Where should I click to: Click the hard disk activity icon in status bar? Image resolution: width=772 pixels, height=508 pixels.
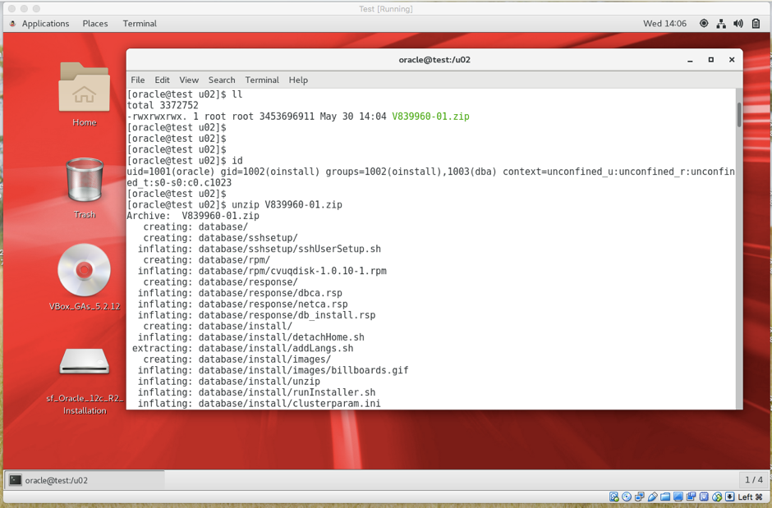click(613, 497)
